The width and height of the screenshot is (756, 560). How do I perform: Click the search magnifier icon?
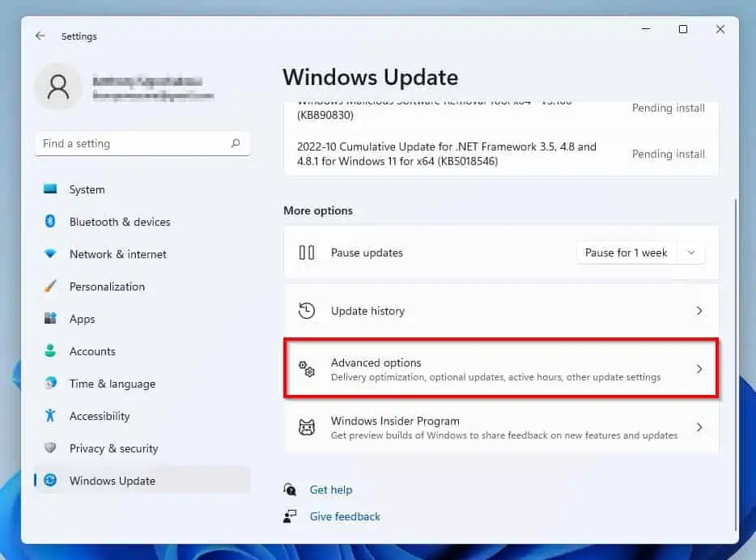tap(236, 143)
